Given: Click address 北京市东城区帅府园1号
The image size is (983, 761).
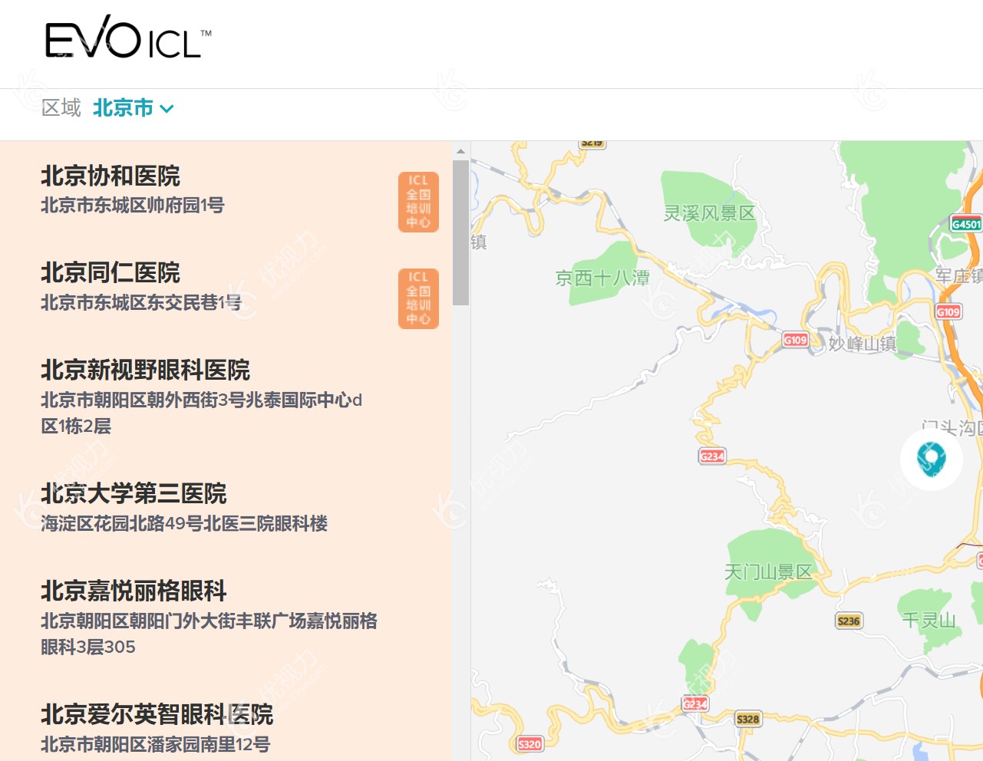Looking at the screenshot, I should [132, 206].
